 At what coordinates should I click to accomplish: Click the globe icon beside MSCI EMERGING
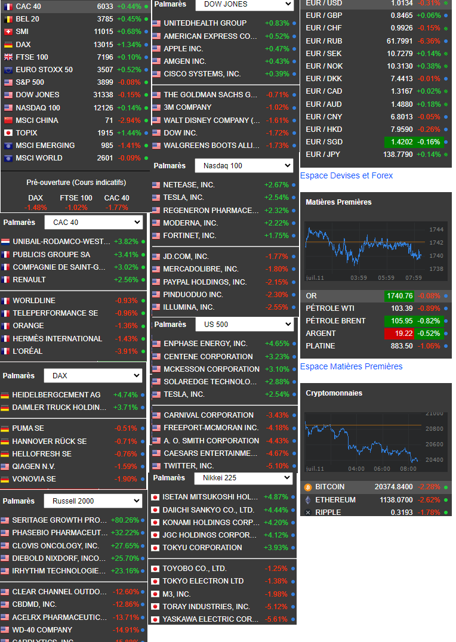coord(8,146)
